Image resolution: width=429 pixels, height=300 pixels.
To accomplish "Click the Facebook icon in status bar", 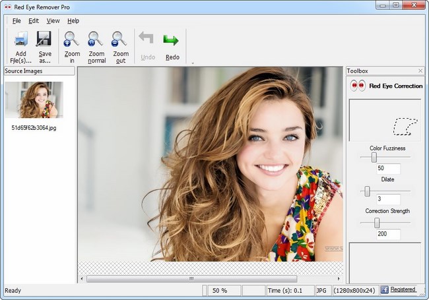I will click(384, 289).
